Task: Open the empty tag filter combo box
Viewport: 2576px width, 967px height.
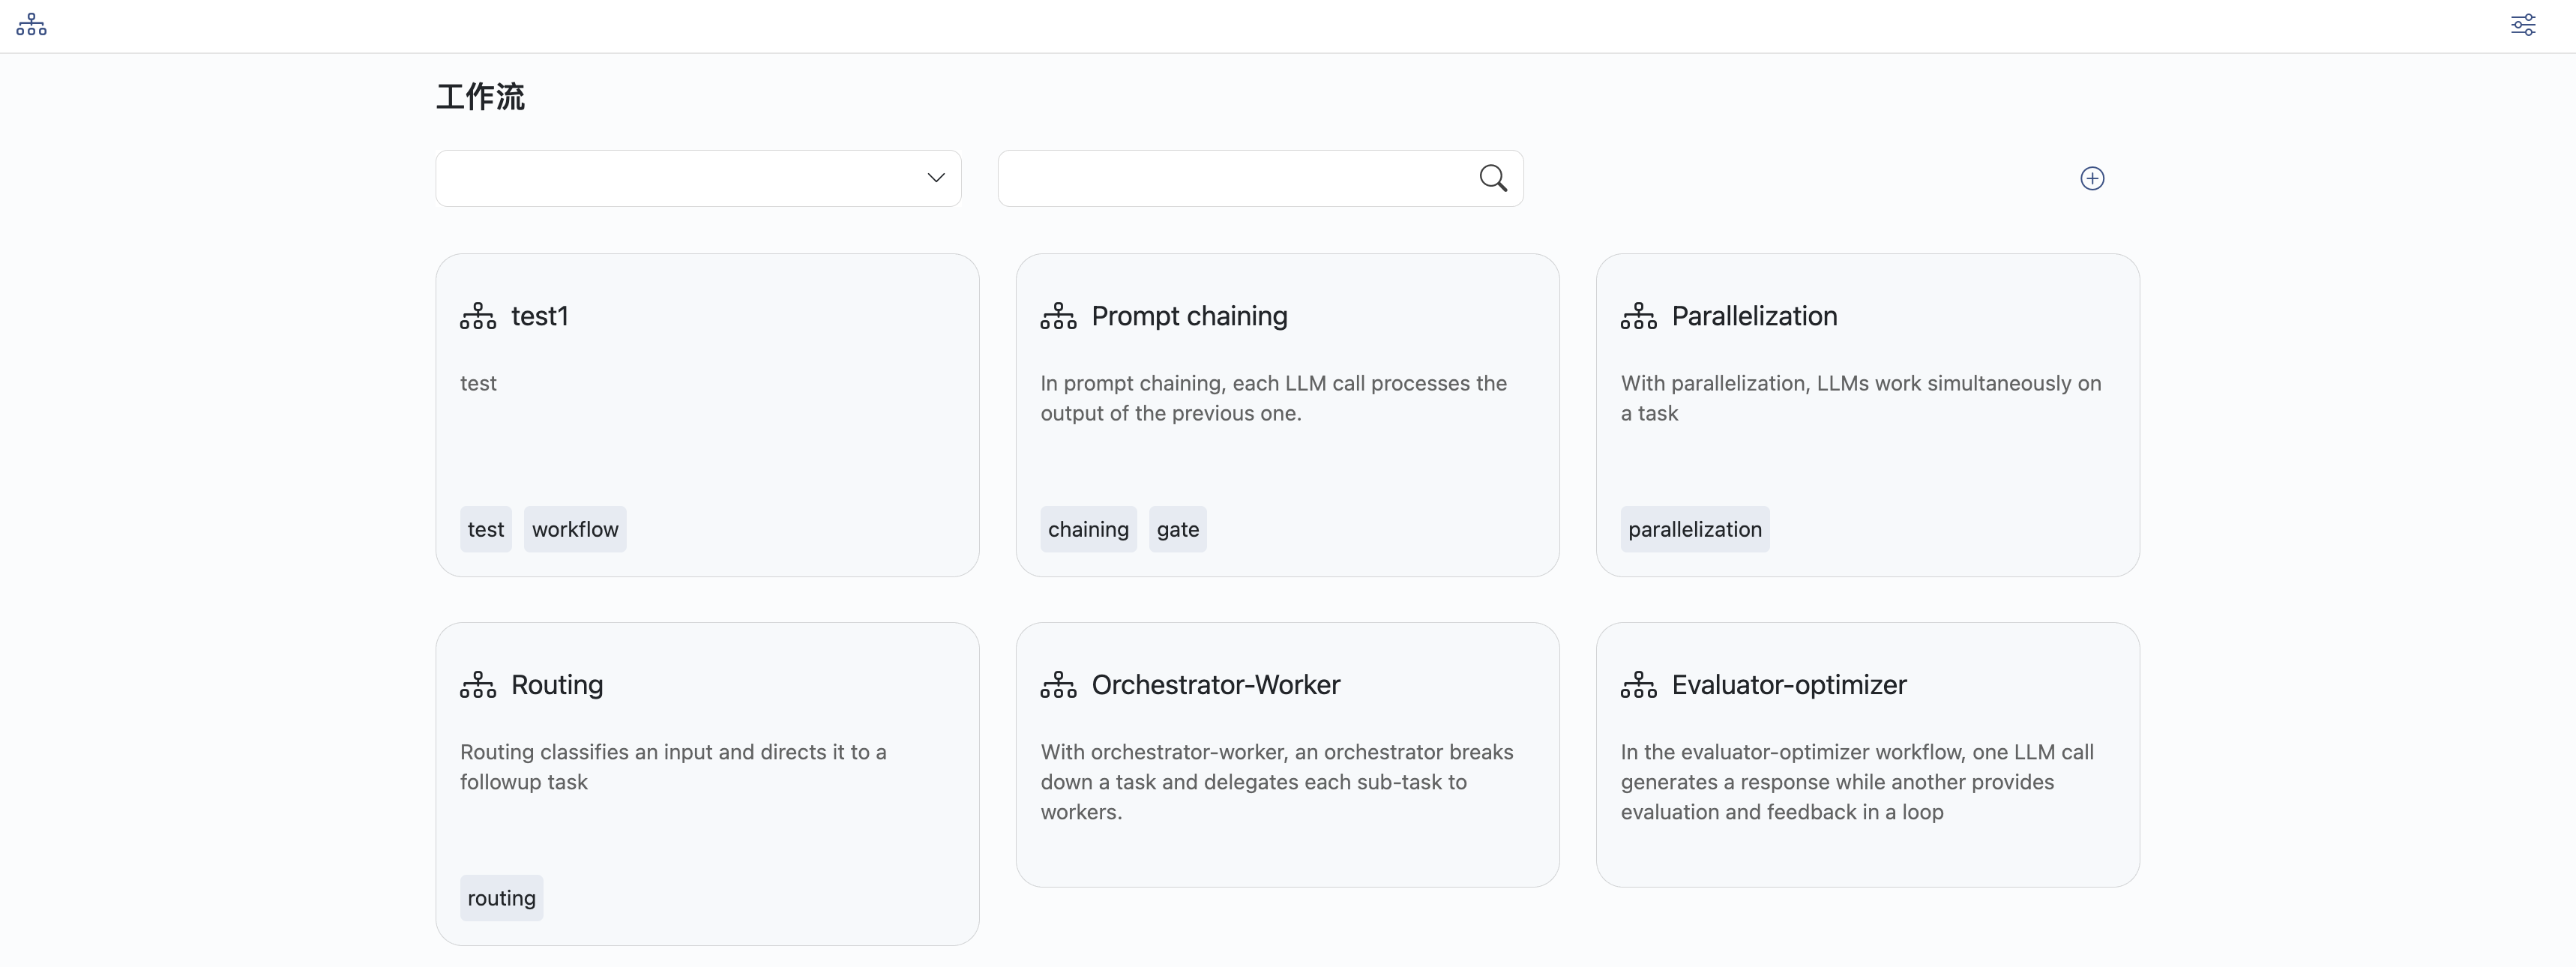Action: click(680, 178)
